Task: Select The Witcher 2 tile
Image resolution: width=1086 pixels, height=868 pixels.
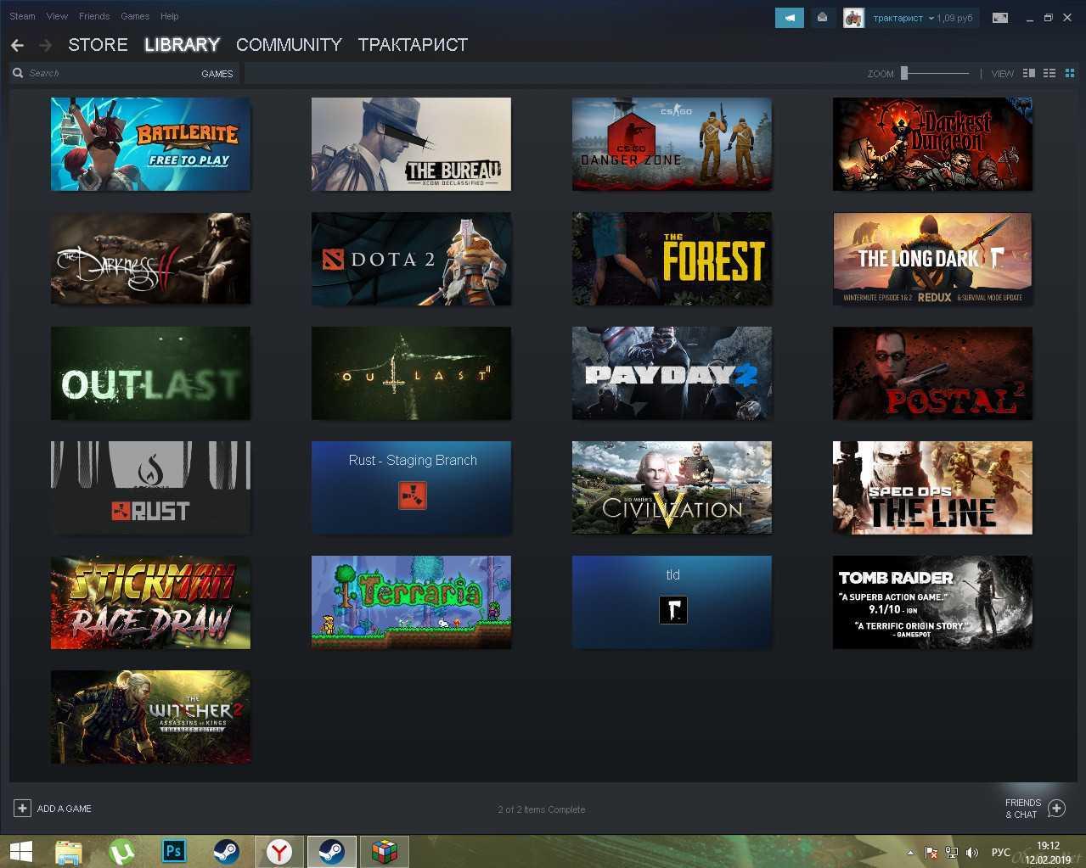Action: 150,717
